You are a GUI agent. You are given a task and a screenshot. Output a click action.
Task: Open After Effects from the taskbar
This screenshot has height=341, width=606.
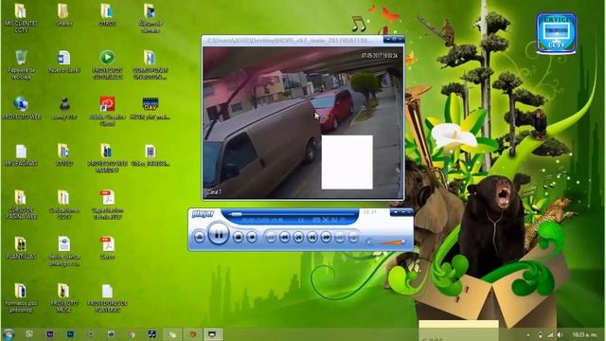[x=50, y=334]
